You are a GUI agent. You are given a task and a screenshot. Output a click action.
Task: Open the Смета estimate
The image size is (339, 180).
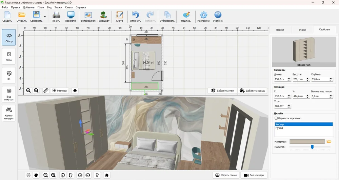120,17
